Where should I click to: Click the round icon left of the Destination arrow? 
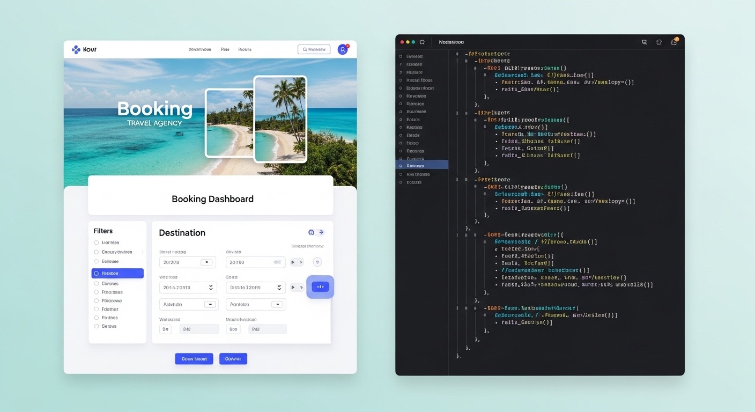(x=311, y=232)
